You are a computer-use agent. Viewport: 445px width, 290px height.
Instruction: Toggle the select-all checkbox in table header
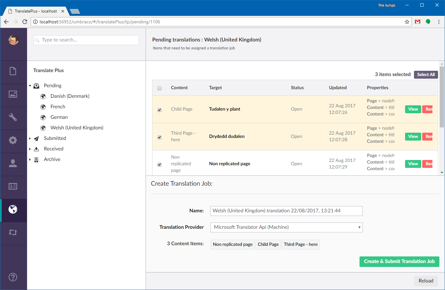point(159,88)
